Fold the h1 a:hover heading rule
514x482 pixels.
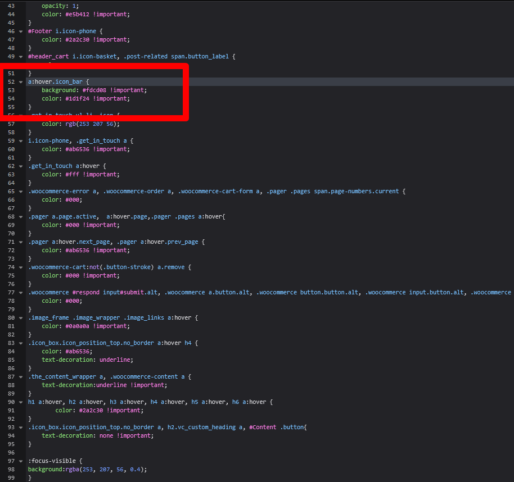point(21,402)
